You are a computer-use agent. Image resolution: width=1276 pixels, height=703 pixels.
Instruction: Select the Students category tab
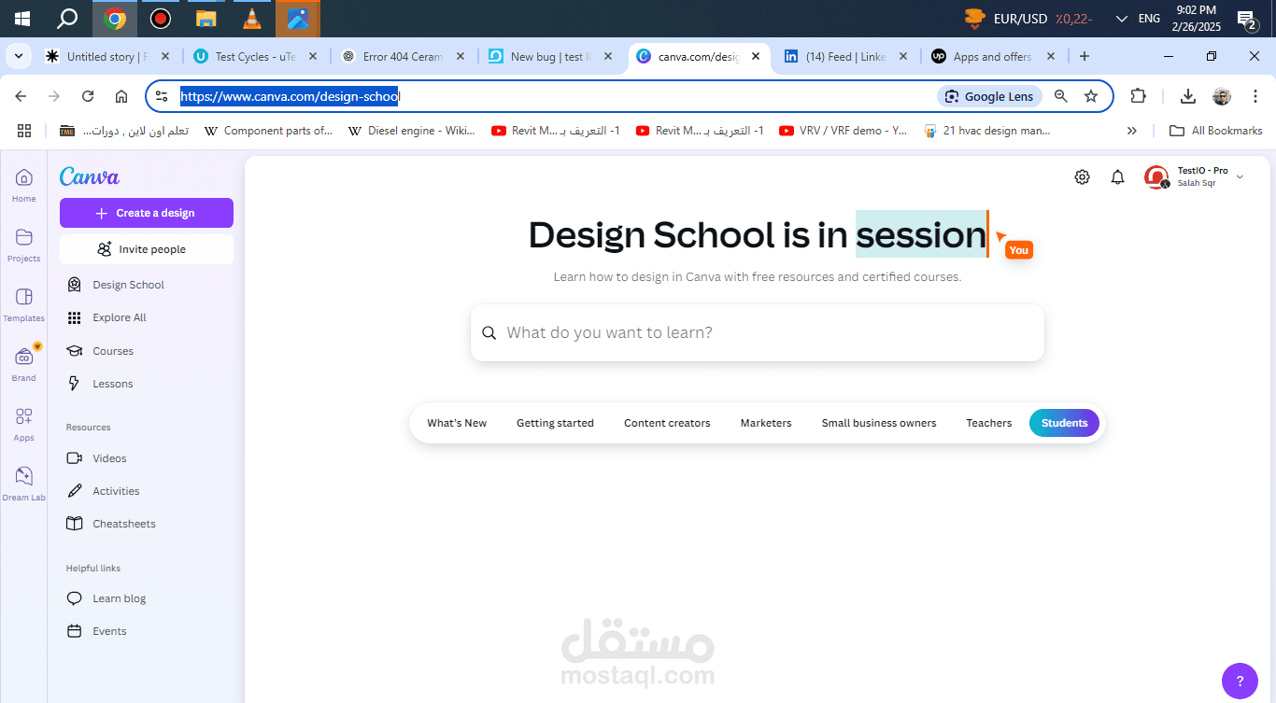(x=1065, y=423)
